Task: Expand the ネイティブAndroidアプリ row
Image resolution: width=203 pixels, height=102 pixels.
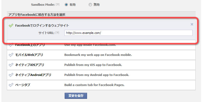Action: (101, 75)
